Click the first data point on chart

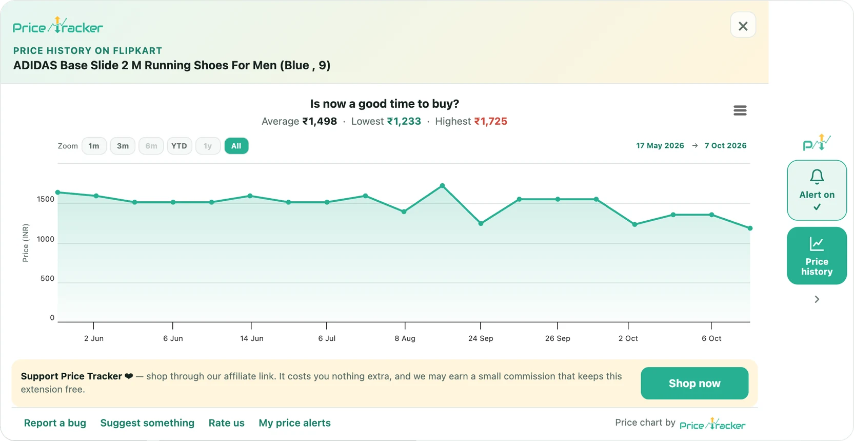(58, 193)
